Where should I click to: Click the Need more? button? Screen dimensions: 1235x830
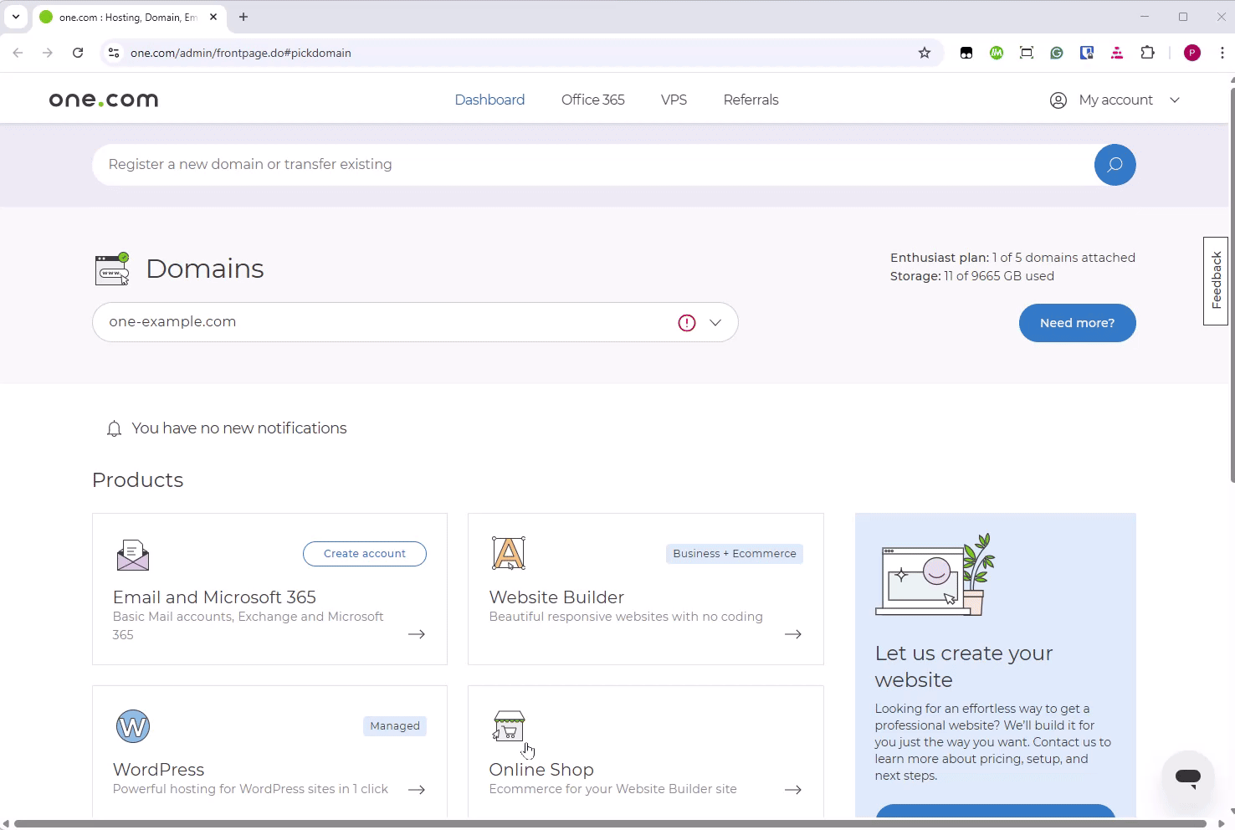(x=1077, y=323)
